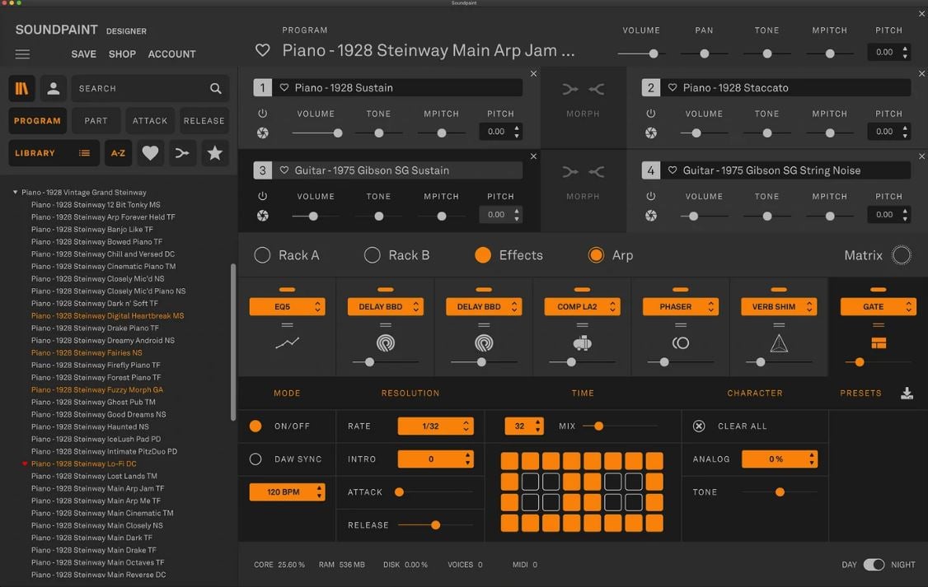
Task: Toggle the power icon for part 1
Action: (x=262, y=114)
